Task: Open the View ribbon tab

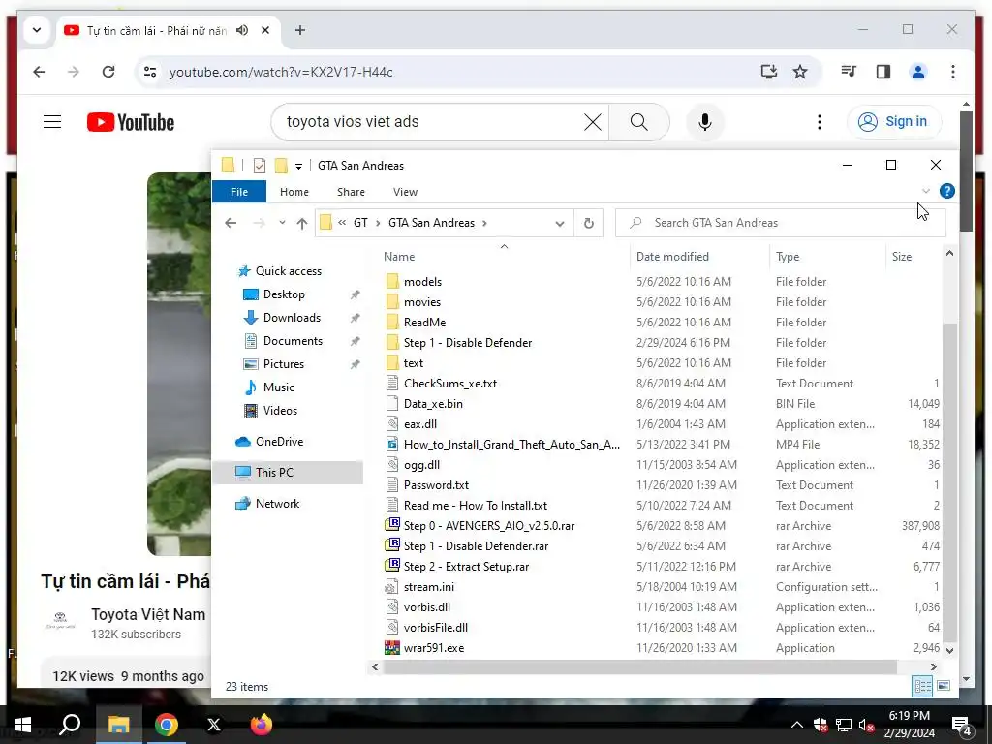Action: click(405, 192)
